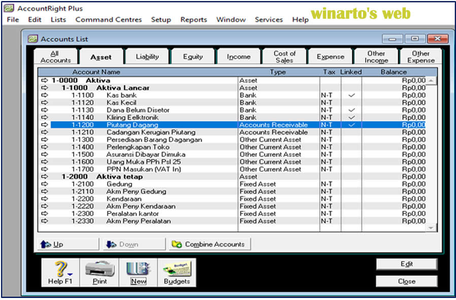Open the Command Centres menu
The height and width of the screenshot is (300, 456).
click(x=108, y=19)
